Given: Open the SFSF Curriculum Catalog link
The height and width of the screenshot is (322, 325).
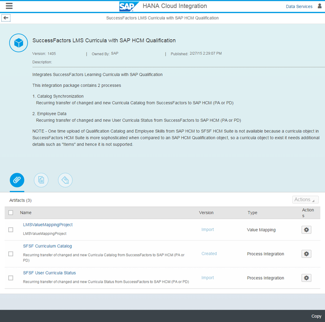Looking at the screenshot, I should click(x=47, y=246).
